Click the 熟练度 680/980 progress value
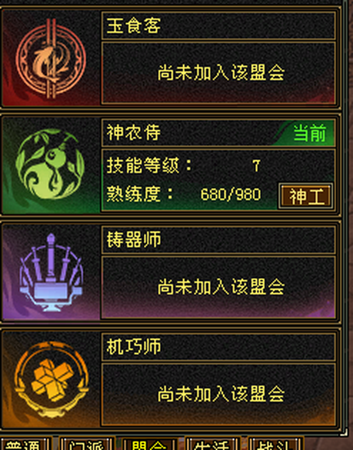The image size is (353, 450). (x=231, y=195)
